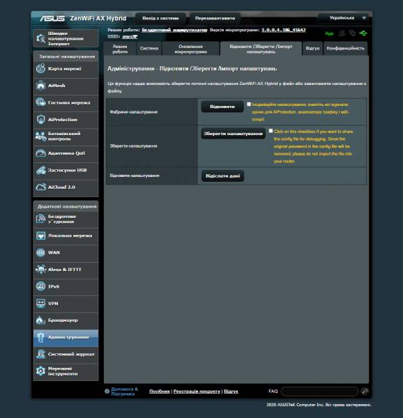Viewport: 403px width, 418px height.
Task: Click the Network Map globe icon
Action: [40, 68]
